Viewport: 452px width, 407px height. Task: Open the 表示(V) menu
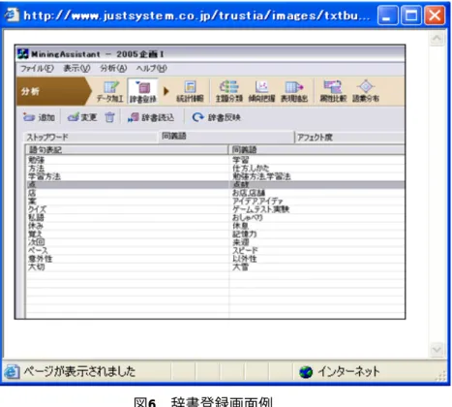[76, 69]
